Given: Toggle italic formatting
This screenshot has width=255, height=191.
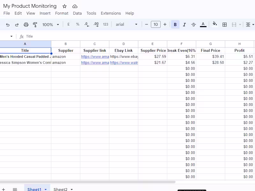Looking at the screenshot, I should [184, 25].
